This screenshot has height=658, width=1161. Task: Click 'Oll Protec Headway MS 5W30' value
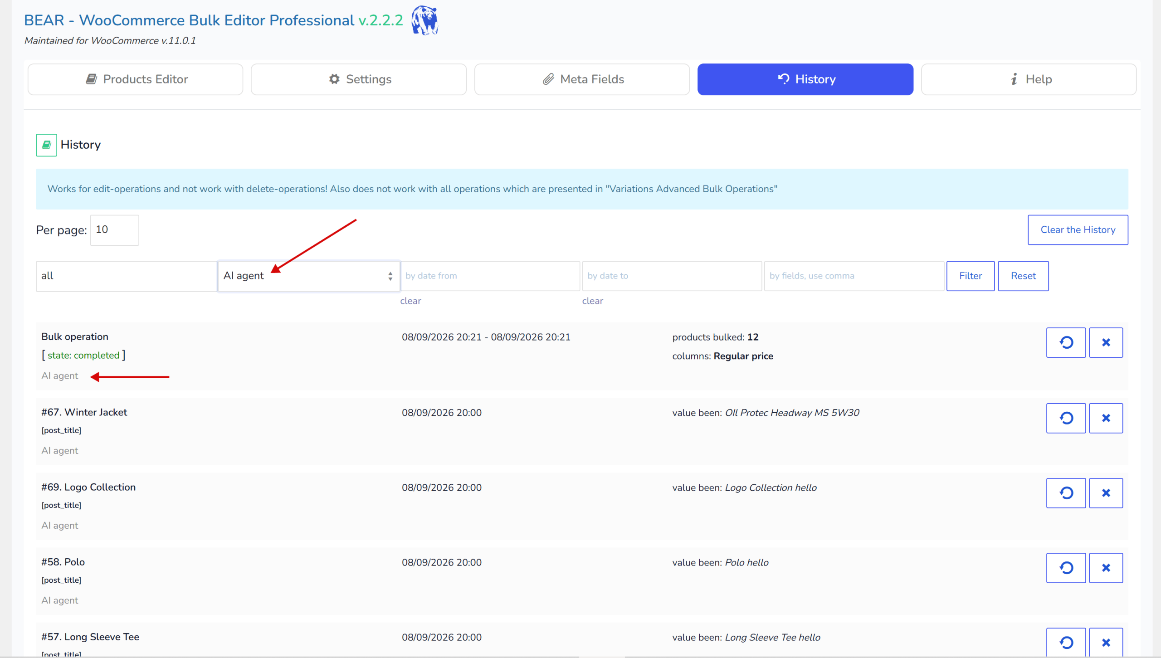(792, 413)
